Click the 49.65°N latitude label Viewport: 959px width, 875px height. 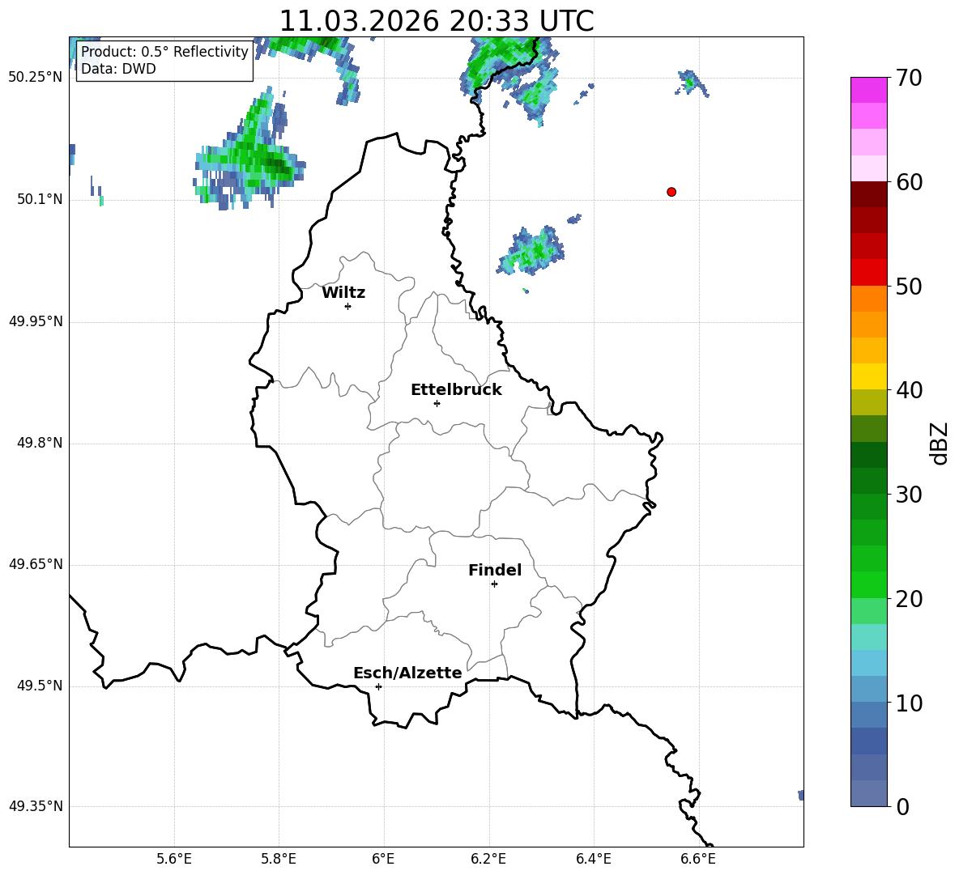pyautogui.click(x=36, y=564)
